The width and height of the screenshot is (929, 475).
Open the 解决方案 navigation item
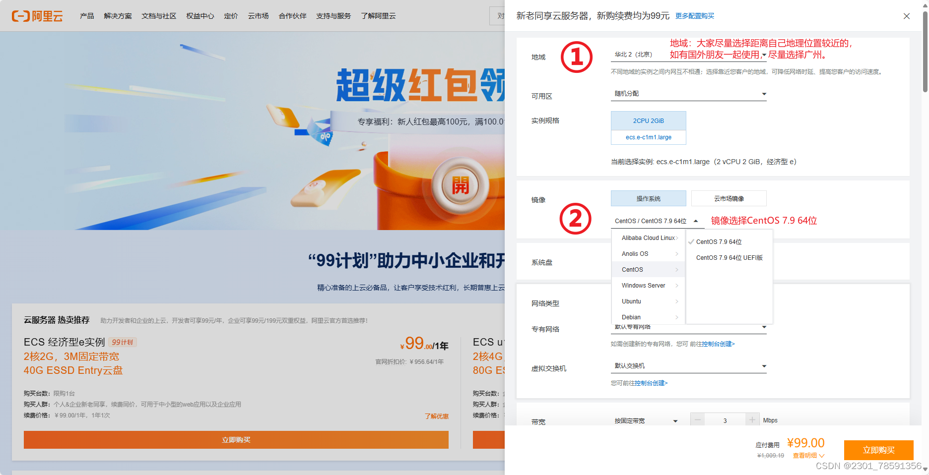tap(118, 16)
